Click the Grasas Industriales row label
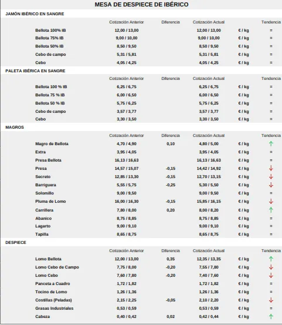Viewport: 282px width, 325px height. coord(55,308)
